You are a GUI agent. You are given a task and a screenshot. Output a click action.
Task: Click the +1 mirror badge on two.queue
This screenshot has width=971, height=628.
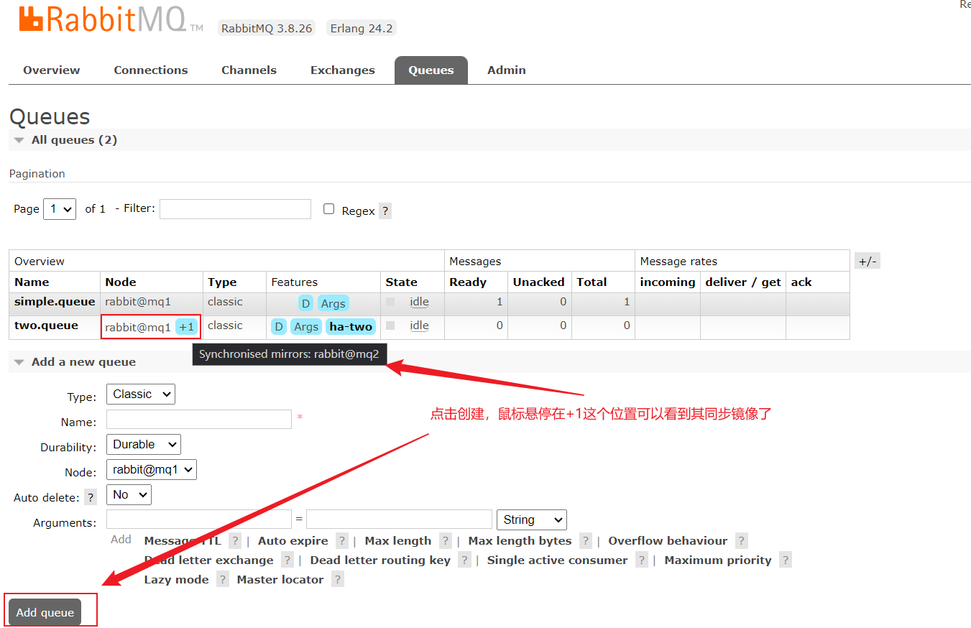[187, 327]
